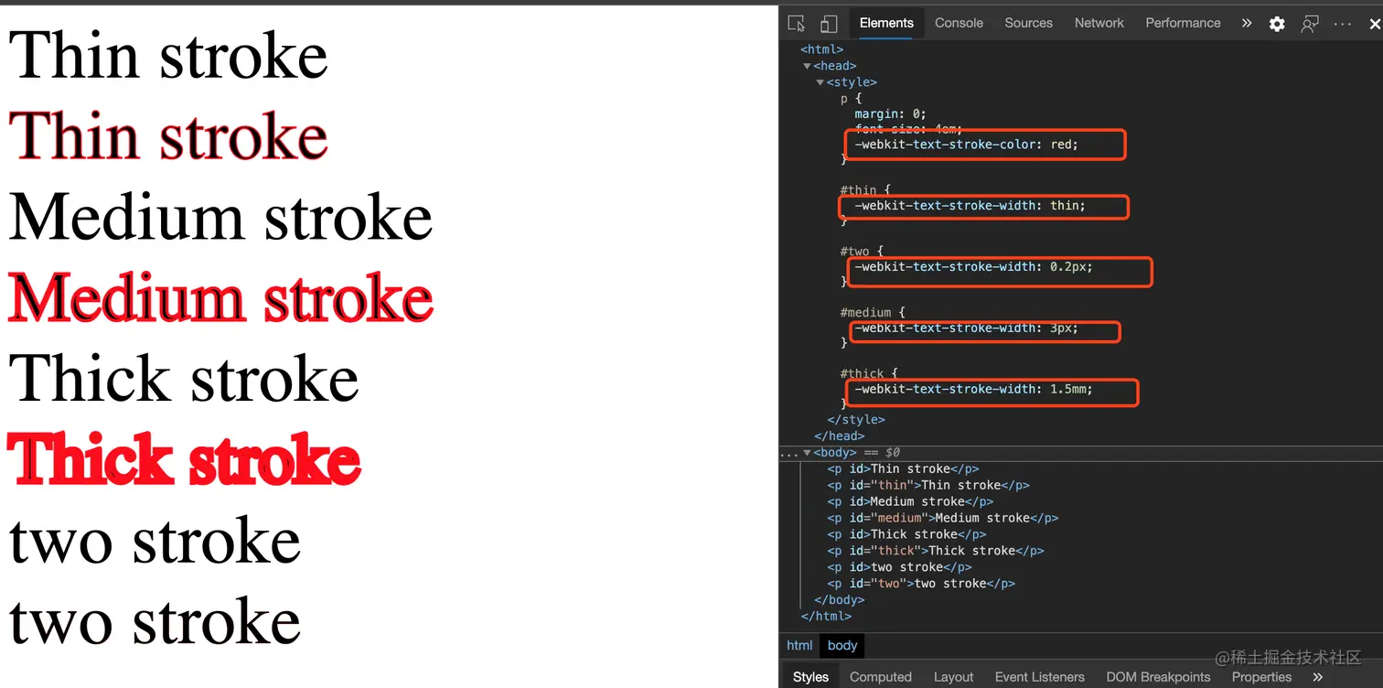Select the head tag in the DOM tree
The height and width of the screenshot is (688, 1383).
click(835, 66)
